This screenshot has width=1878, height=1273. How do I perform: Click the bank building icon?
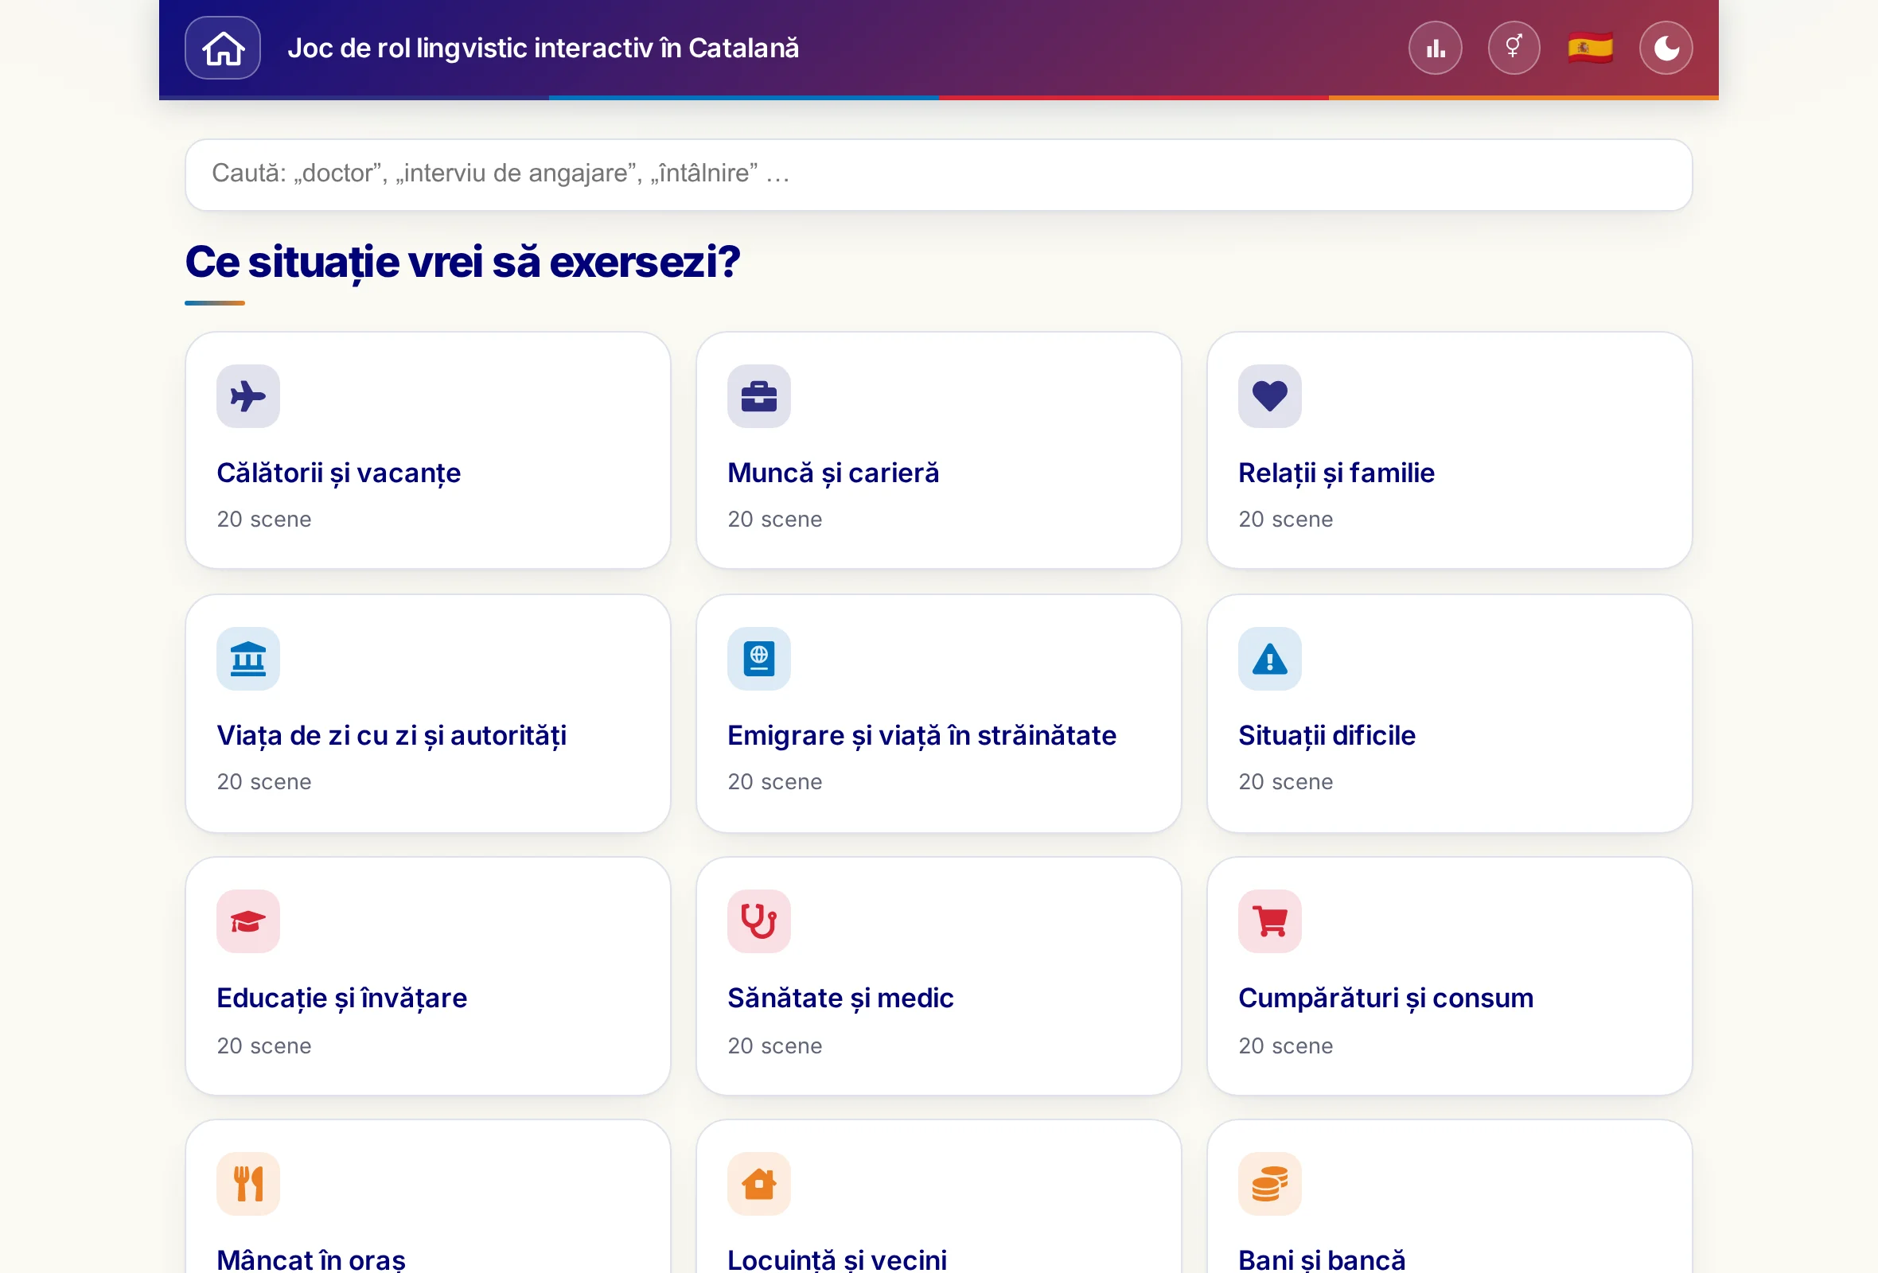point(248,658)
